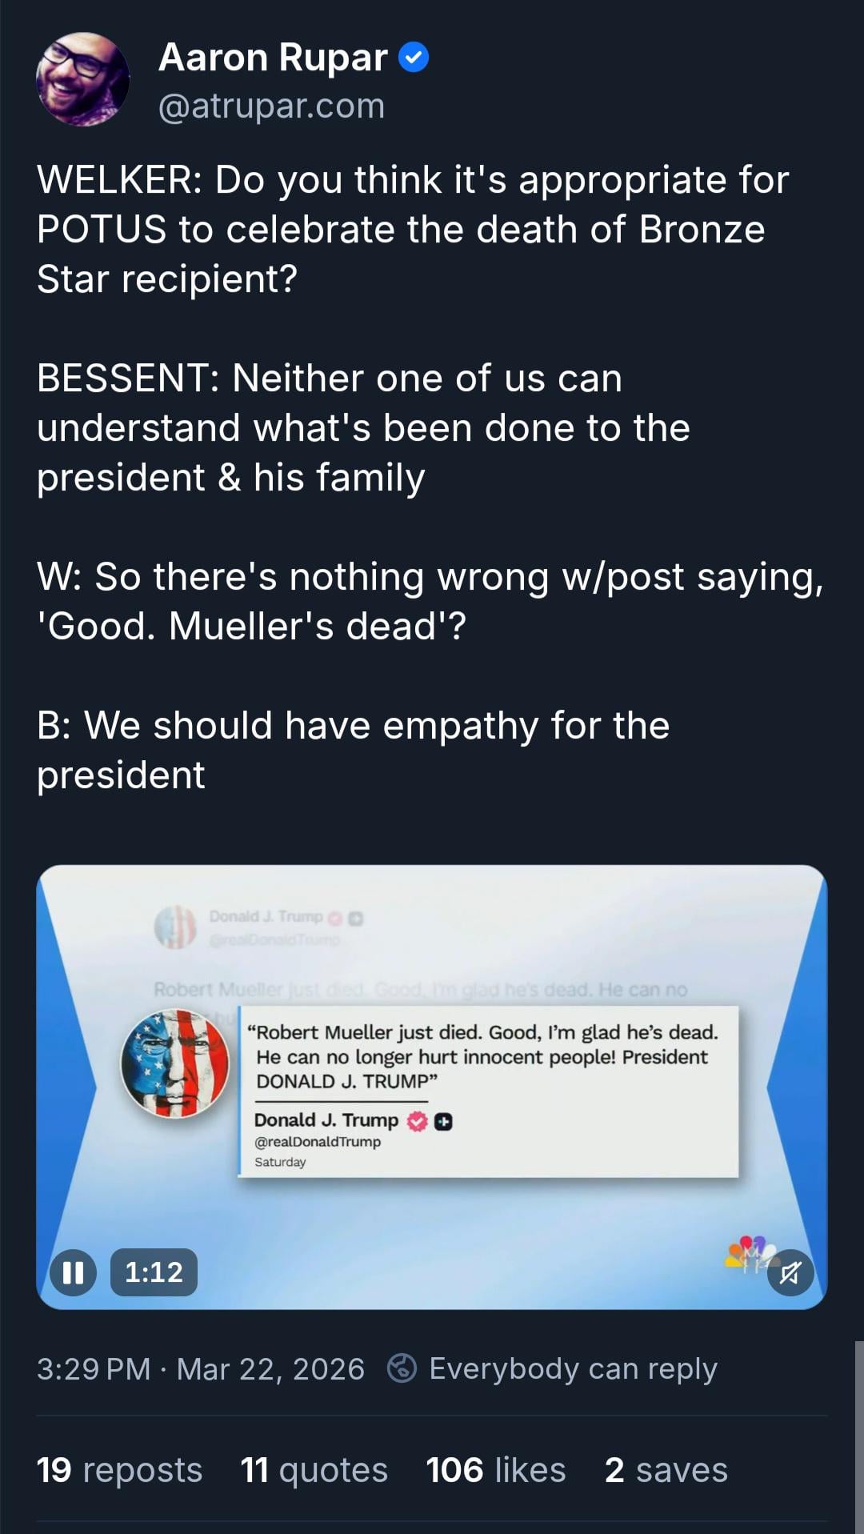Click the vertical scrollbar on the right edge
This screenshot has width=864, height=1534.
(x=858, y=1432)
